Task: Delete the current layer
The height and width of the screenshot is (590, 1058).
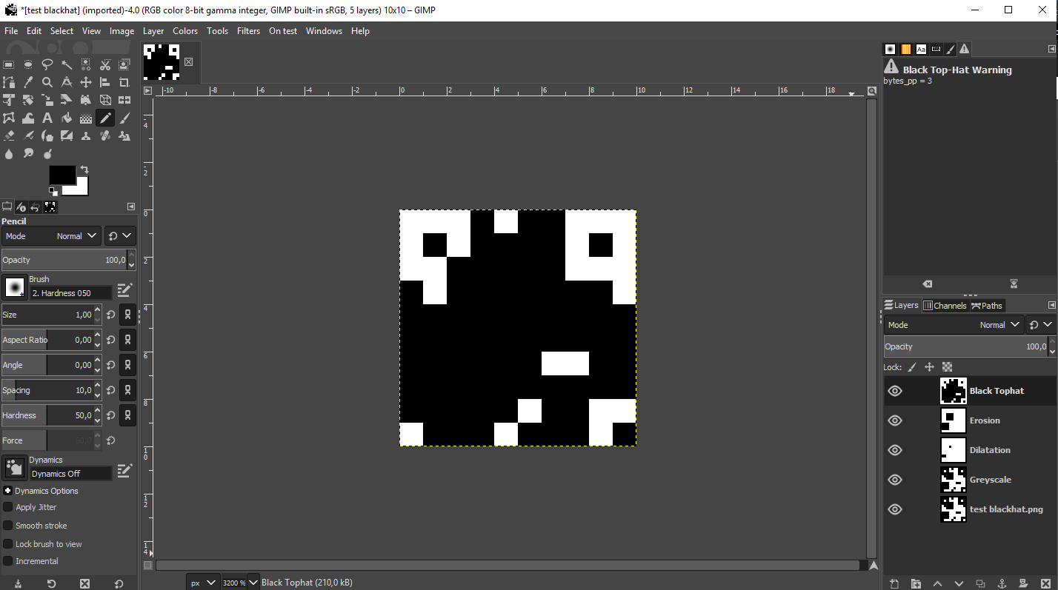Action: pyautogui.click(x=1045, y=583)
